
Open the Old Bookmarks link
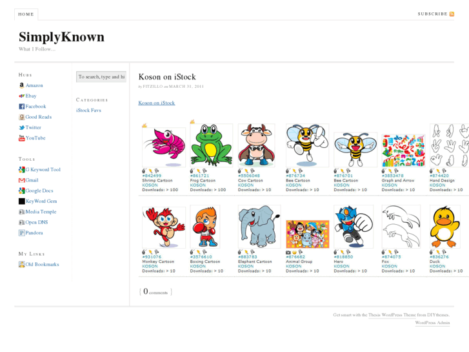point(42,264)
